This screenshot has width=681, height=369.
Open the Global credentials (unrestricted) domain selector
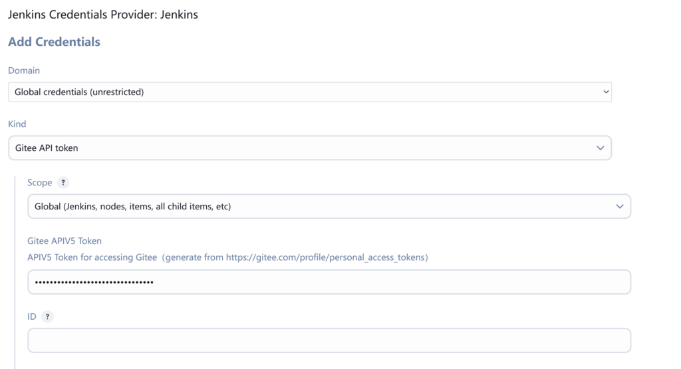click(309, 92)
